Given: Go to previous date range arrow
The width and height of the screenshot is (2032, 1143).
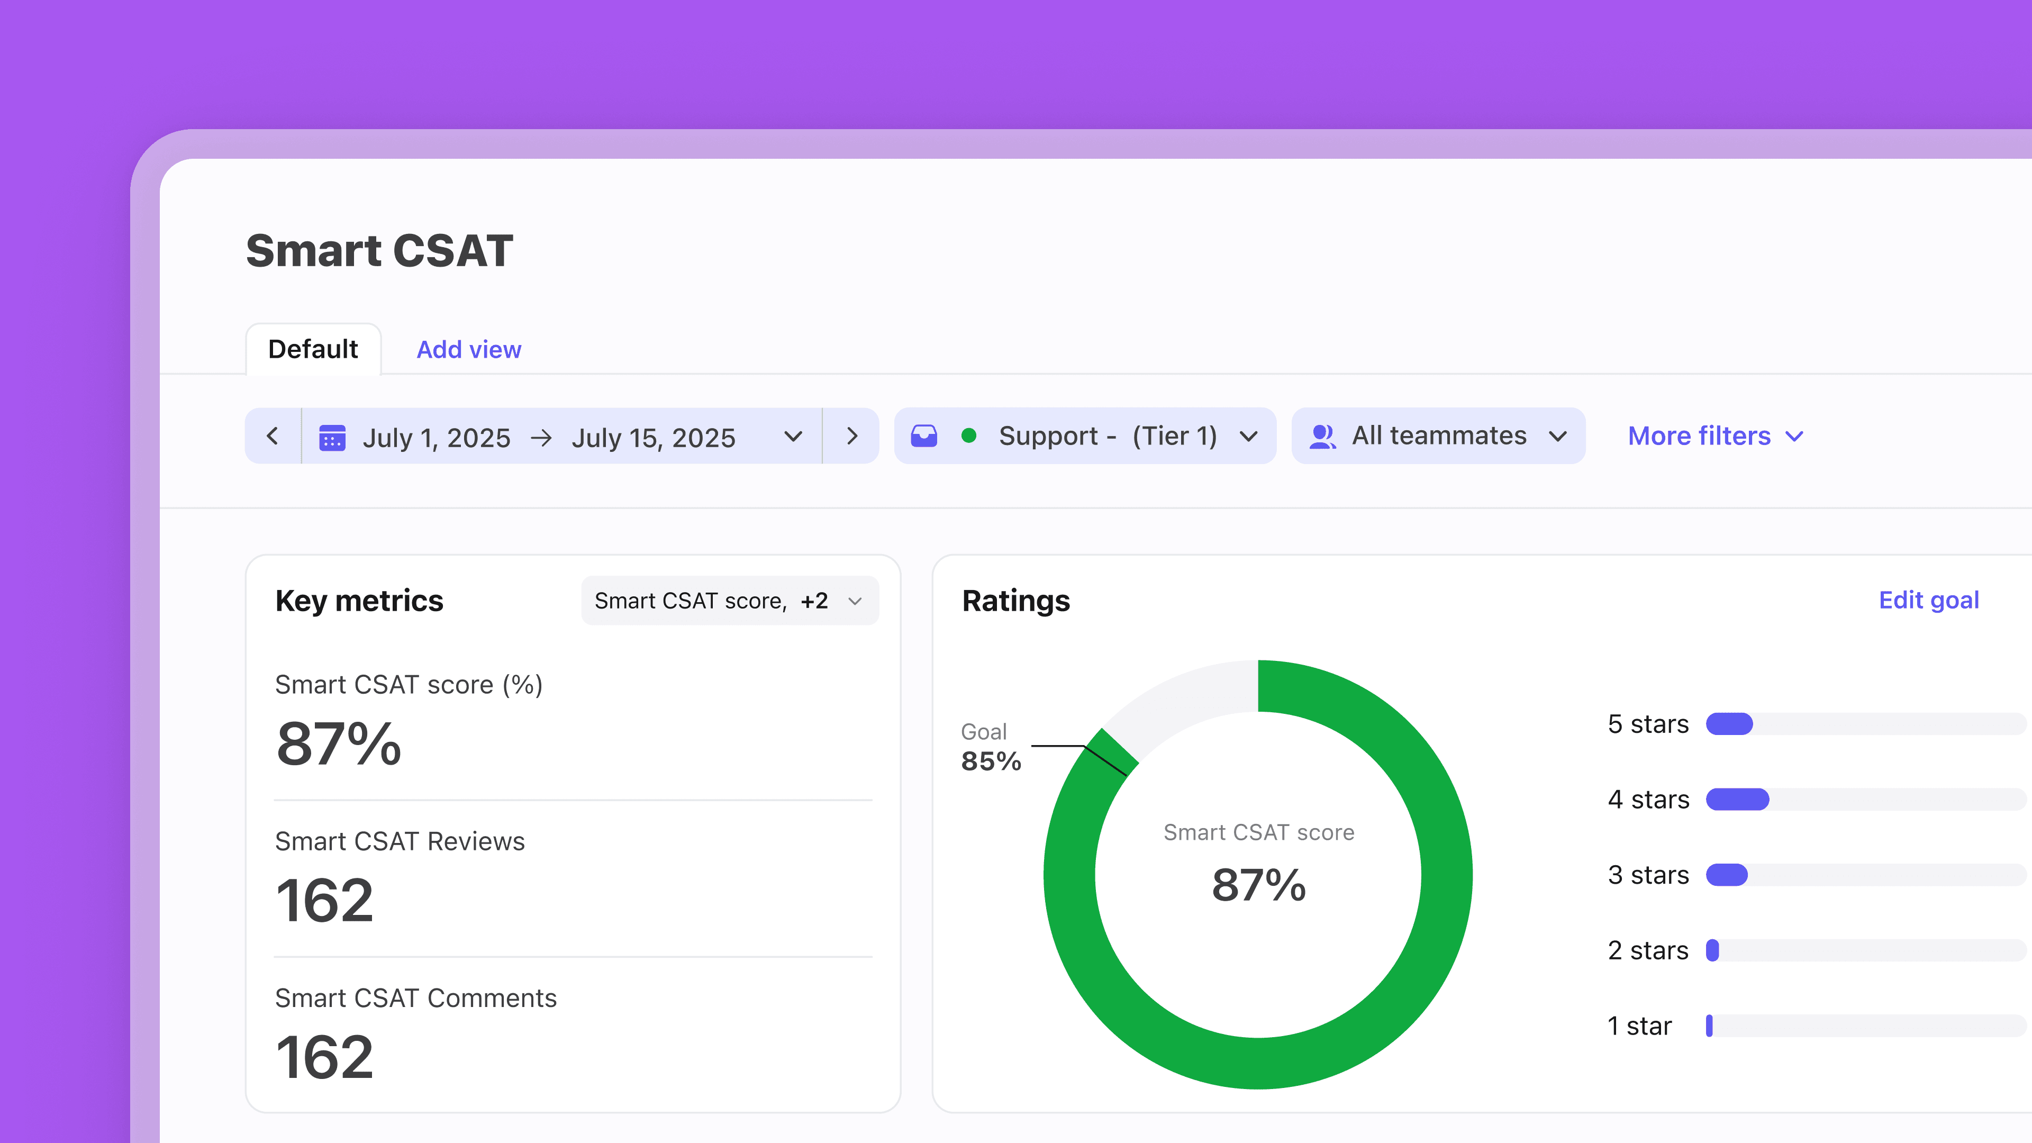Looking at the screenshot, I should pos(273,436).
